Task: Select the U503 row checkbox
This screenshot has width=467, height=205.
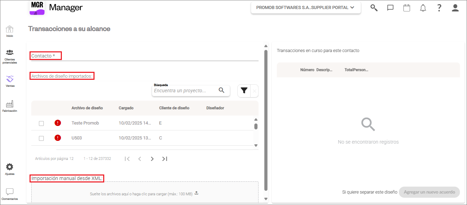Action: point(41,138)
